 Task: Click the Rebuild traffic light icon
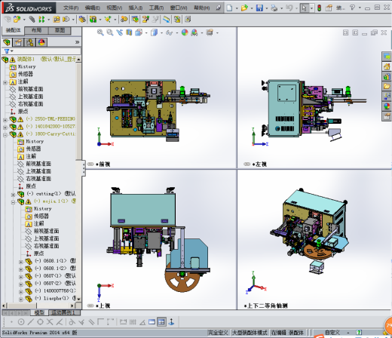pyautogui.click(x=319, y=8)
